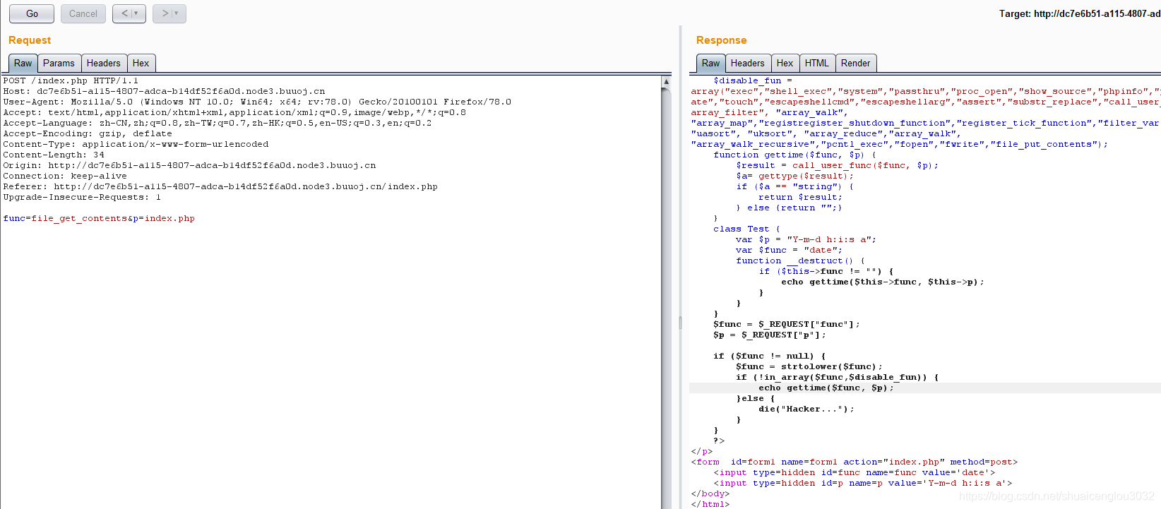1161x509 pixels.
Task: Click the $func = $_REQUEST["func"] line
Action: (787, 324)
